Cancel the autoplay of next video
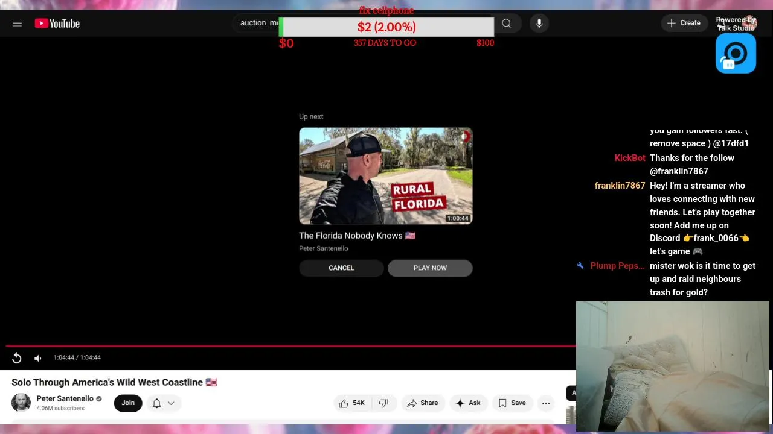 pos(341,268)
